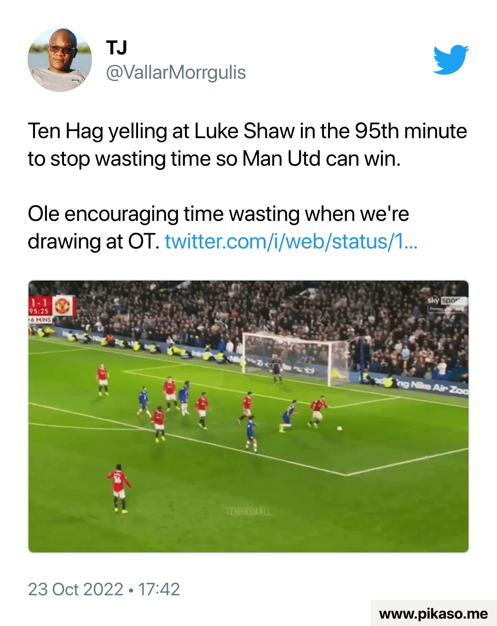
Task: Click the Manchester United crest on the scoreboard
Action: point(62,306)
